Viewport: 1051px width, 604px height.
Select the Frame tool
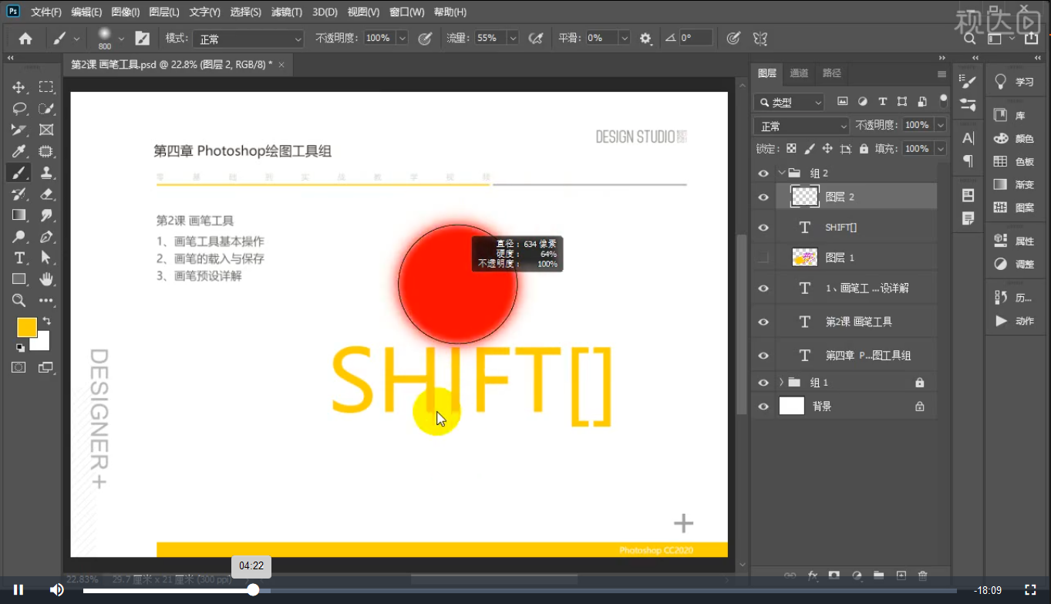point(46,130)
